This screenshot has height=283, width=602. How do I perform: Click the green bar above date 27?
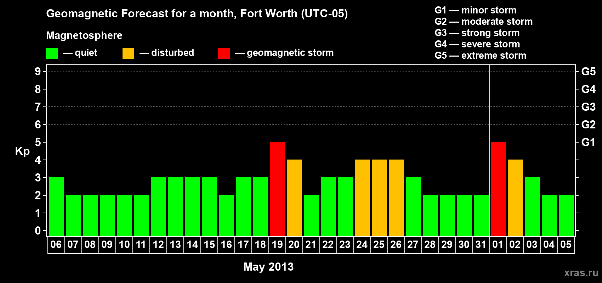(413, 207)
